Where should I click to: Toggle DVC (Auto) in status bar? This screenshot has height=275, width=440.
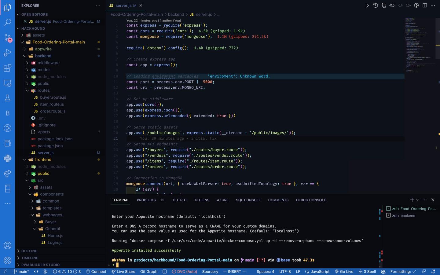pyautogui.click(x=184, y=271)
